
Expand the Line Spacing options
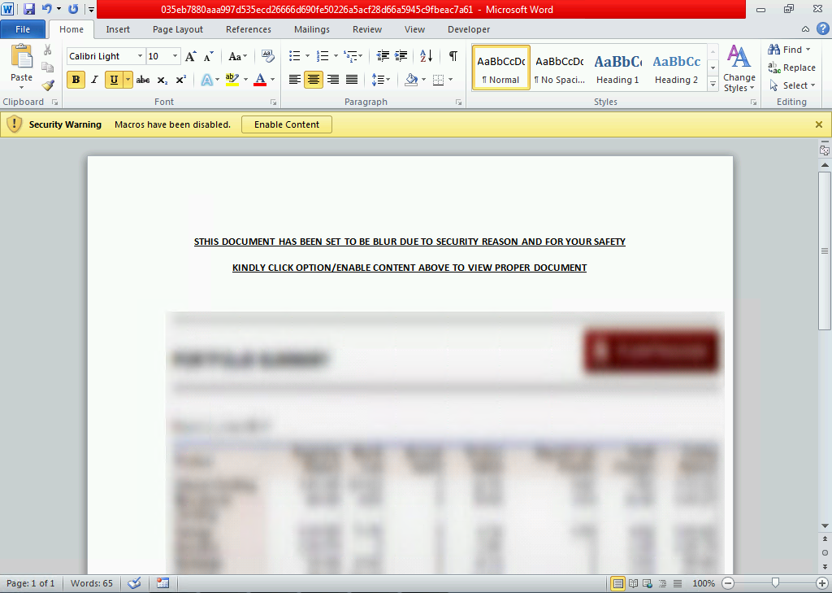pyautogui.click(x=388, y=81)
